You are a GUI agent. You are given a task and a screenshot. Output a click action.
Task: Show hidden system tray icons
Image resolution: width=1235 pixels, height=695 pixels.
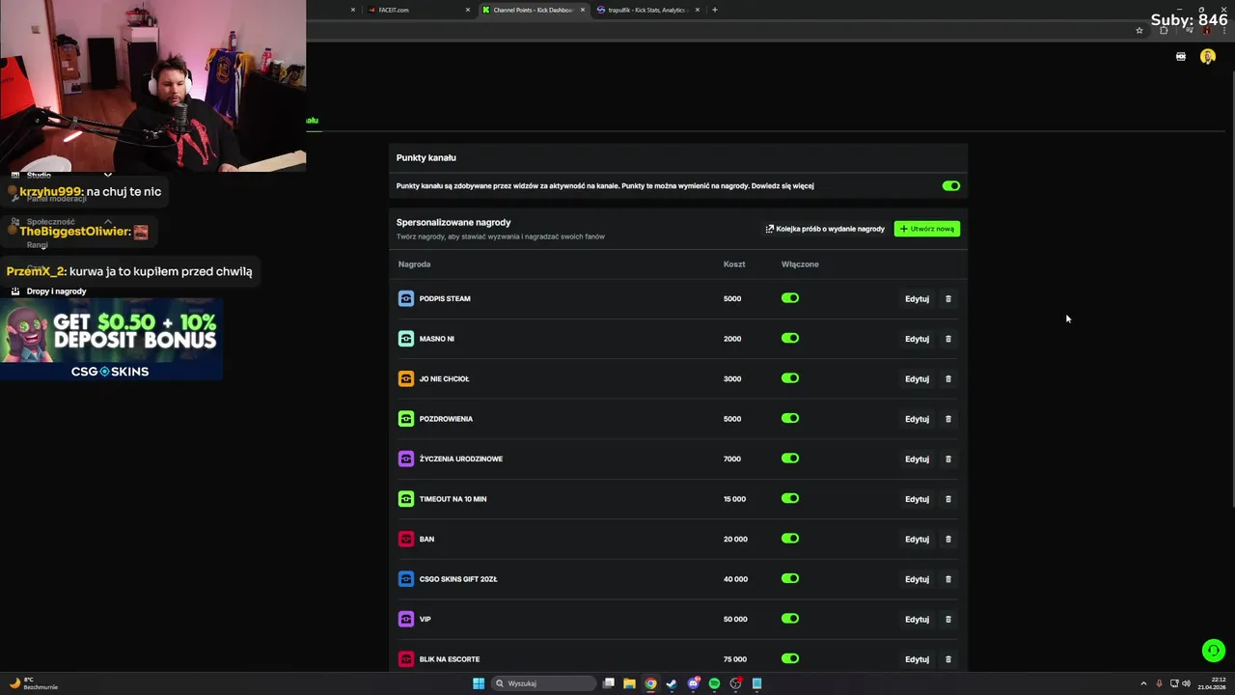click(x=1143, y=683)
